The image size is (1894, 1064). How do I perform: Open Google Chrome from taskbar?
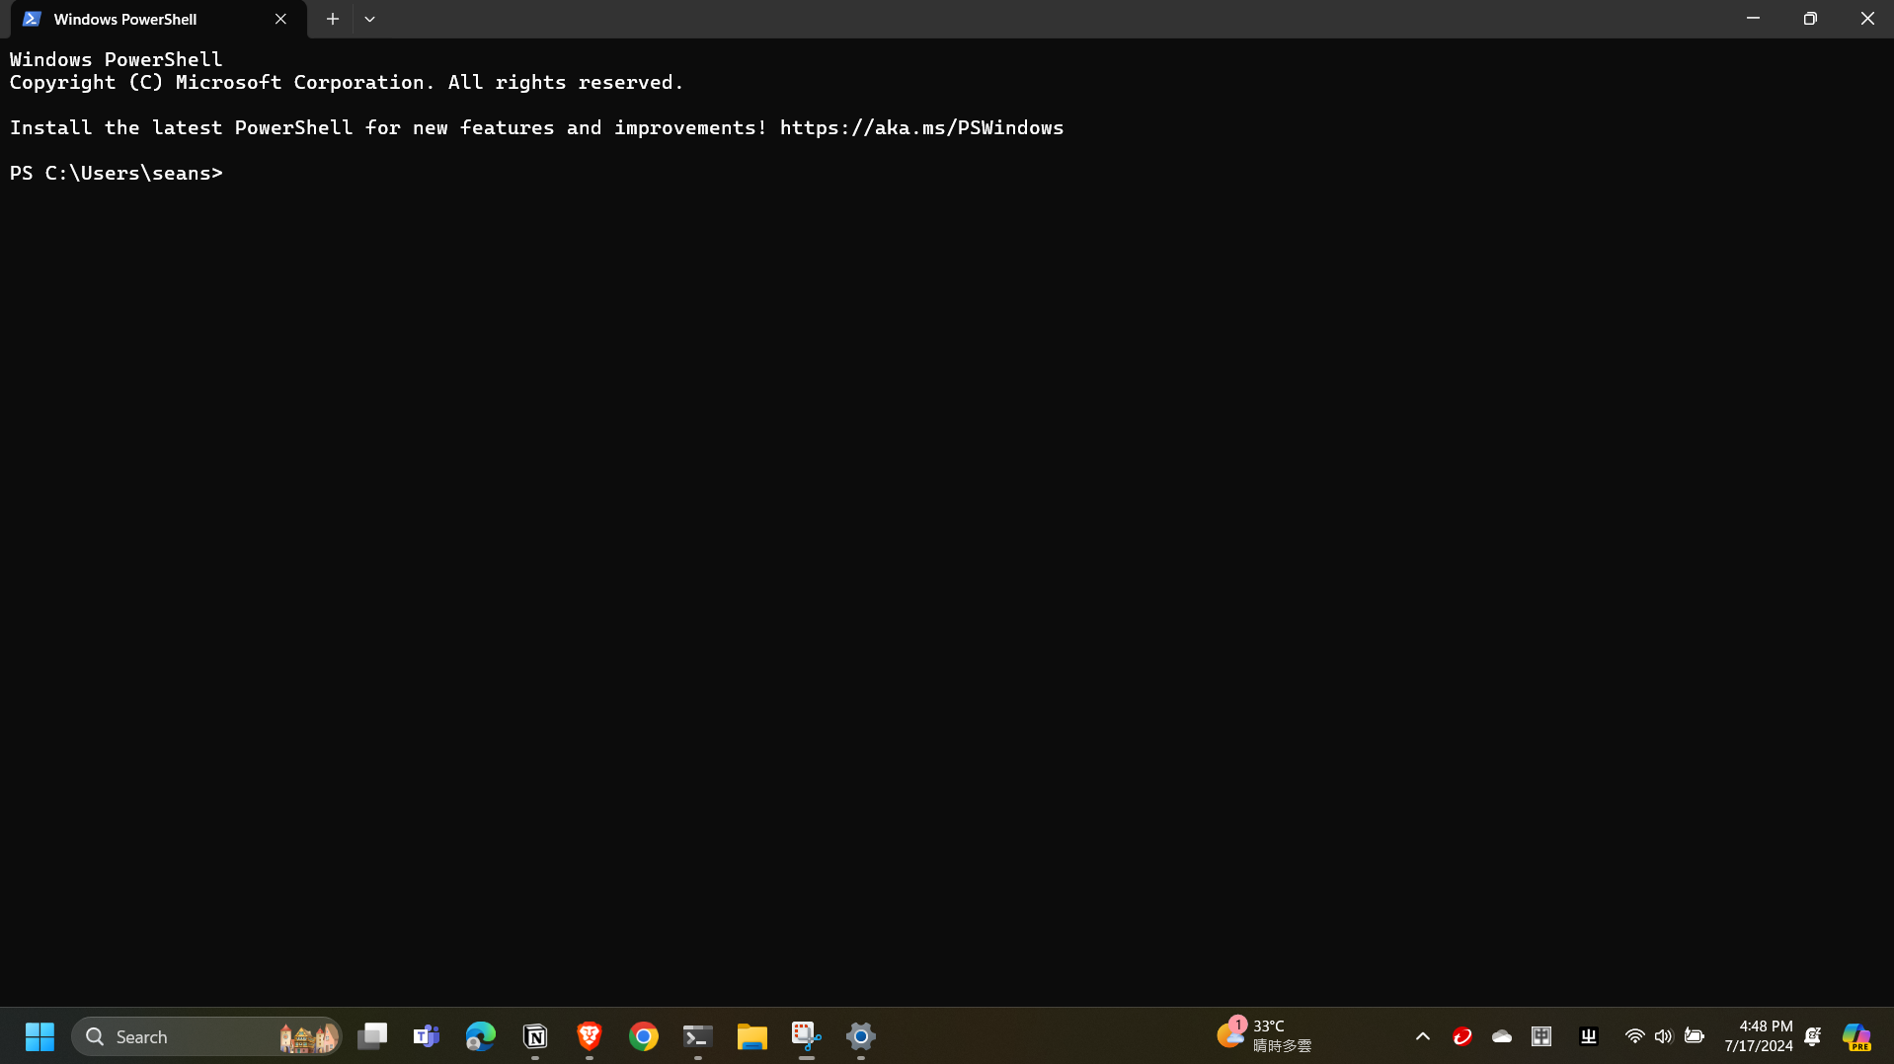point(644,1036)
